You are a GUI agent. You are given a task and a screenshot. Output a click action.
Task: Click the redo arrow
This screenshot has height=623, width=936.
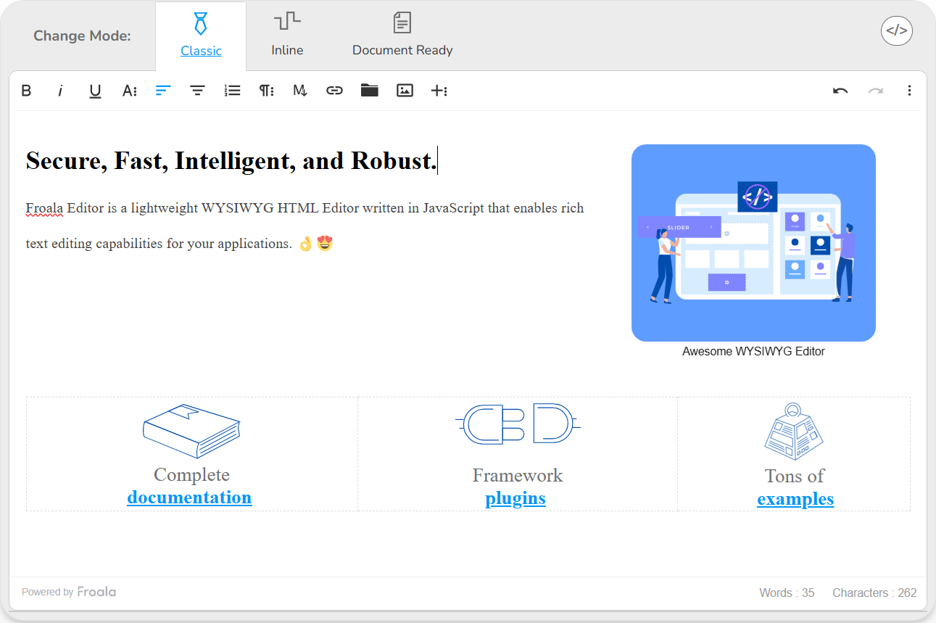pos(875,90)
